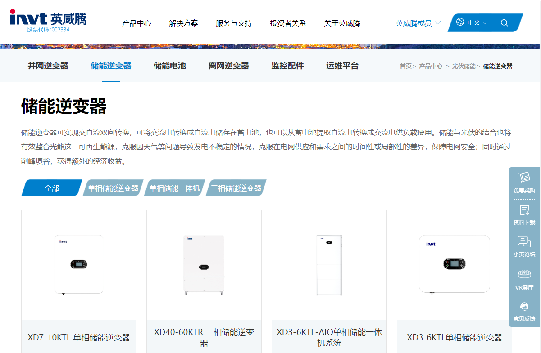This screenshot has height=353, width=541.
Task: Select the 全部 filter
Action: [52, 188]
